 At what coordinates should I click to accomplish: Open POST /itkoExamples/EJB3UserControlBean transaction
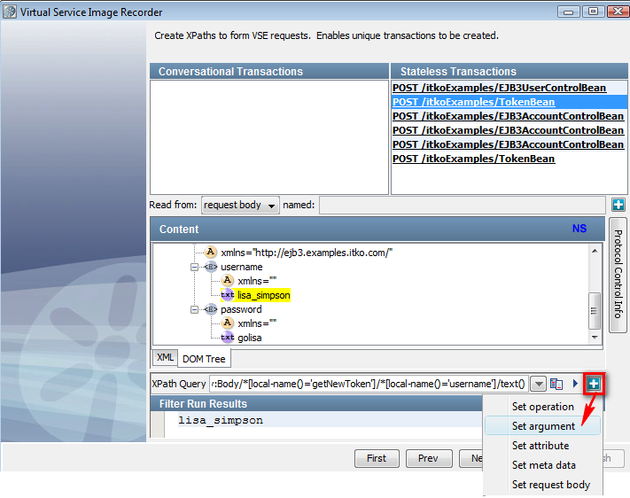pyautogui.click(x=499, y=88)
